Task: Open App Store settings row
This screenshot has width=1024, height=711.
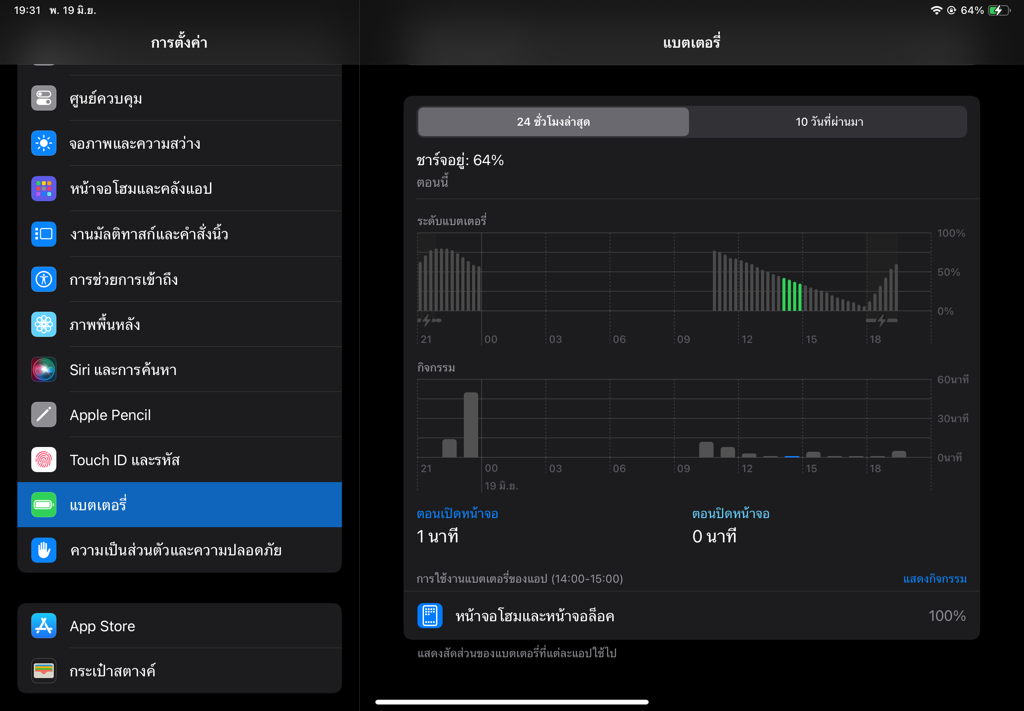Action: pyautogui.click(x=180, y=626)
